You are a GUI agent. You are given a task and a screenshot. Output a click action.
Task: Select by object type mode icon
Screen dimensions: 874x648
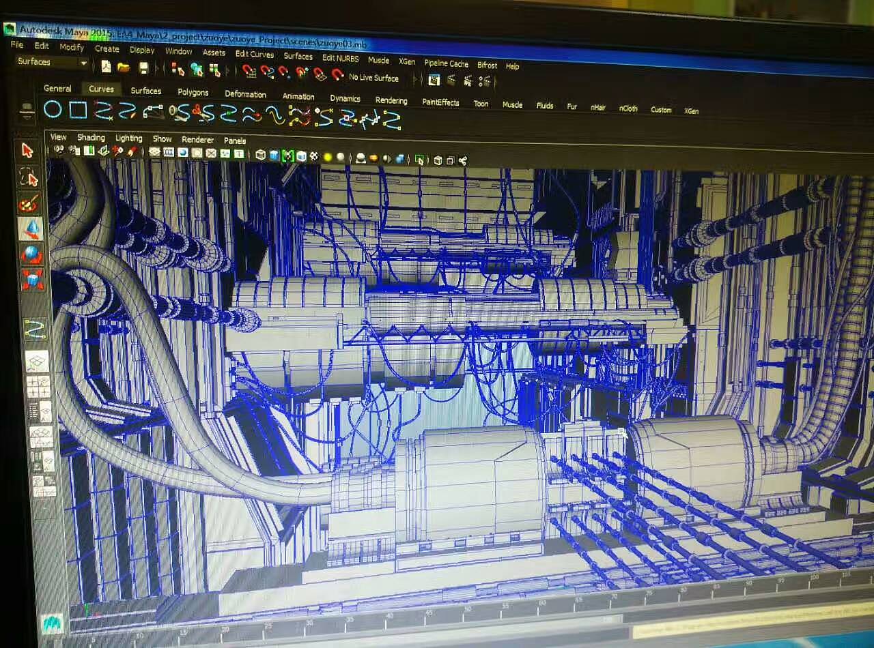(197, 70)
